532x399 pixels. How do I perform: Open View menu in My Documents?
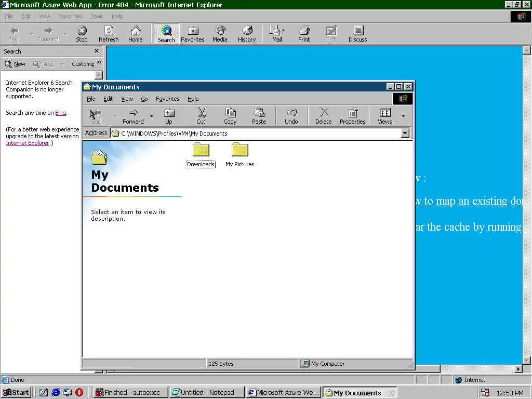pyautogui.click(x=127, y=99)
